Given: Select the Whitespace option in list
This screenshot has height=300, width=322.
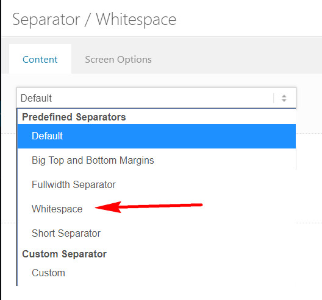Looking at the screenshot, I should click(57, 209).
